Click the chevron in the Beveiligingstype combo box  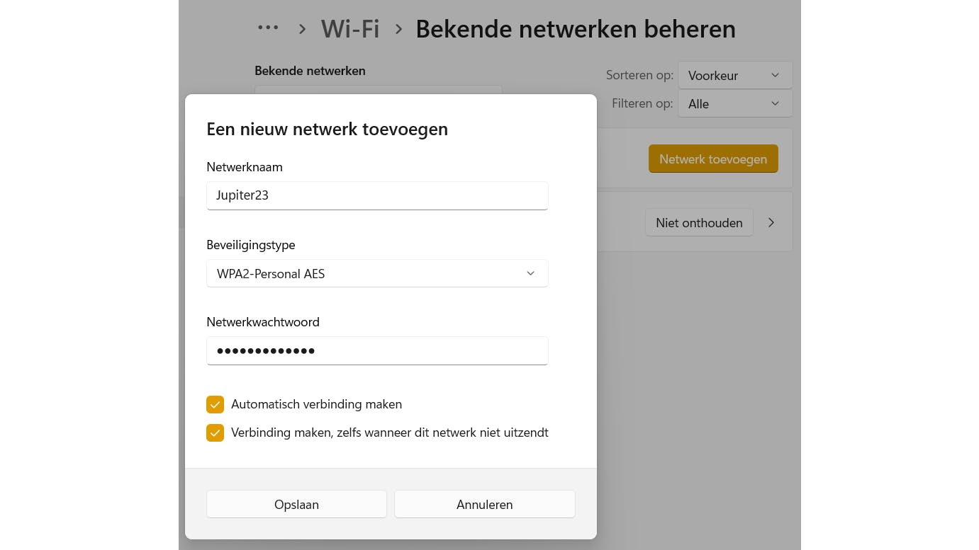tap(530, 273)
